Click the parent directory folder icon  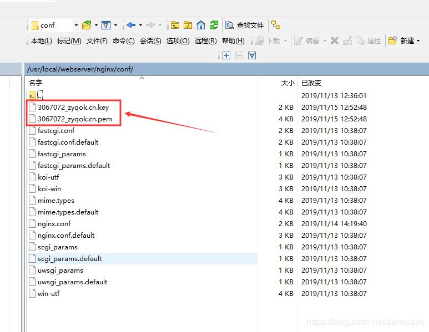pos(175,25)
